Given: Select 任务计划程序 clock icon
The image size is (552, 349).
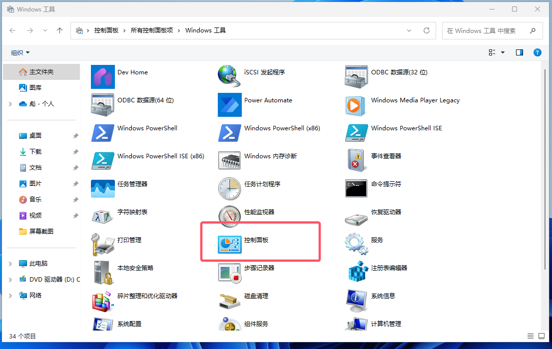Looking at the screenshot, I should (229, 189).
